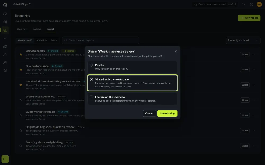Open more options for Service health row
The image size is (265, 165).
click(254, 54)
